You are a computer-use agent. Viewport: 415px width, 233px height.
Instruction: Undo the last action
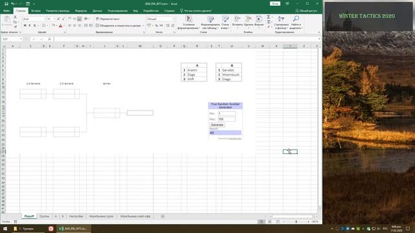pyautogui.click(x=12, y=4)
